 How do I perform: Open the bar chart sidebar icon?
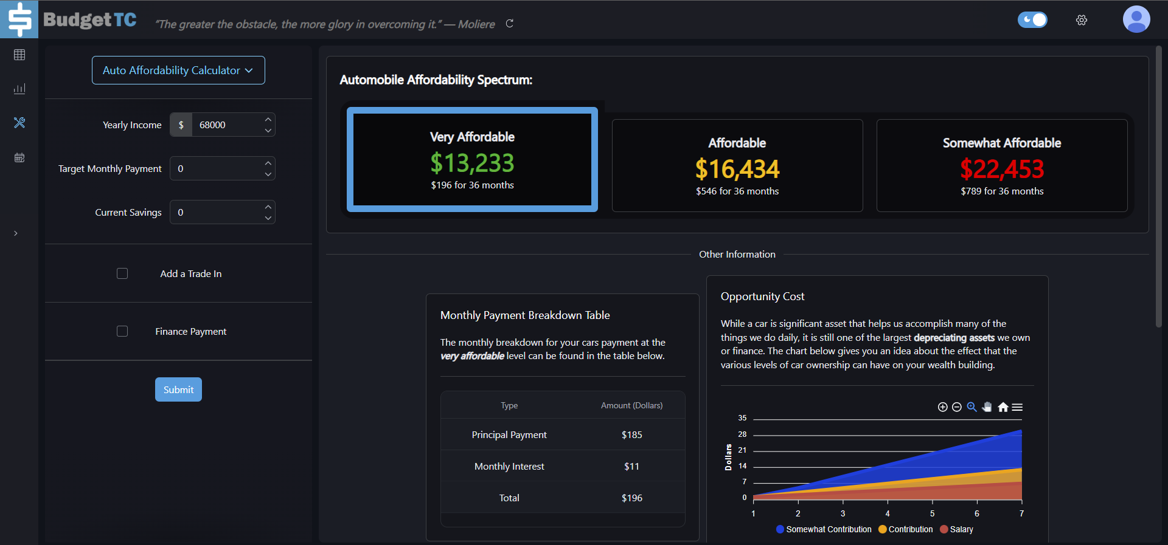[19, 89]
